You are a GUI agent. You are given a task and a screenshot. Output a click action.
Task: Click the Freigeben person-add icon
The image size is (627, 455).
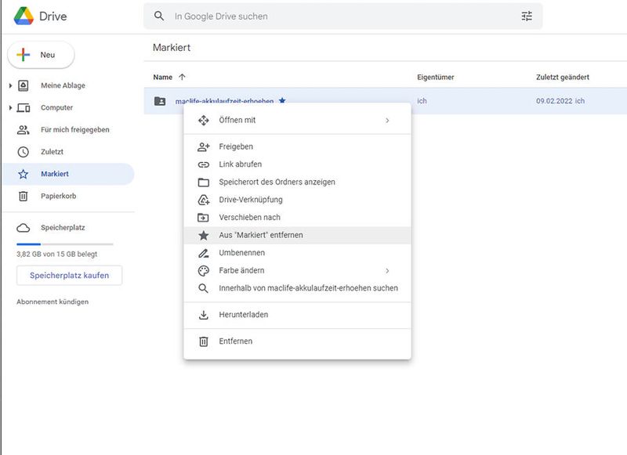click(x=204, y=146)
